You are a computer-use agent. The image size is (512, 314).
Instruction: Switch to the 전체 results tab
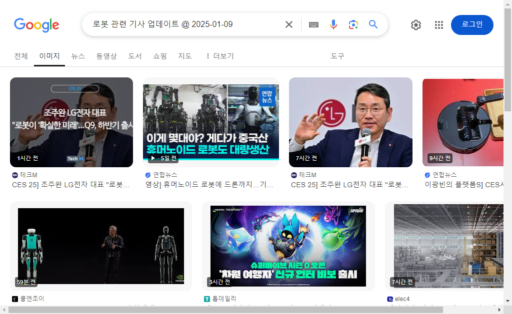(21, 56)
